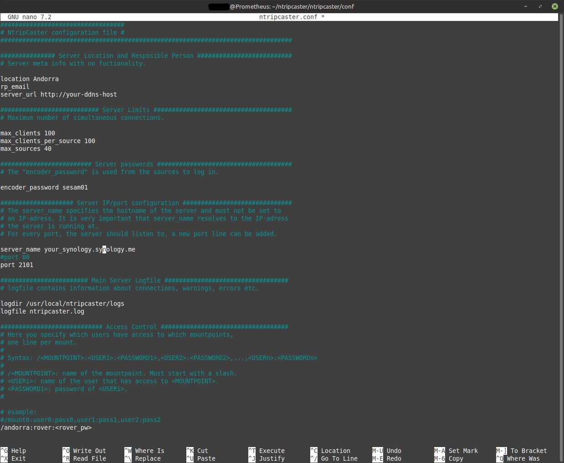This screenshot has width=564, height=463.
Task: Click 'Server Location and Resposible Person' header
Action: point(146,56)
